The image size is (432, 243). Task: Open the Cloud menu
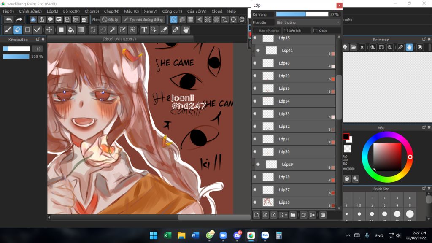point(217,11)
